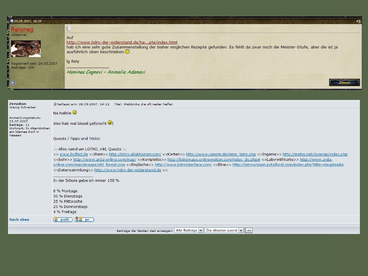Click the text 'Registriert seit: 29.03.2007'
This screenshot has width=368, height=276.
coord(34,63)
